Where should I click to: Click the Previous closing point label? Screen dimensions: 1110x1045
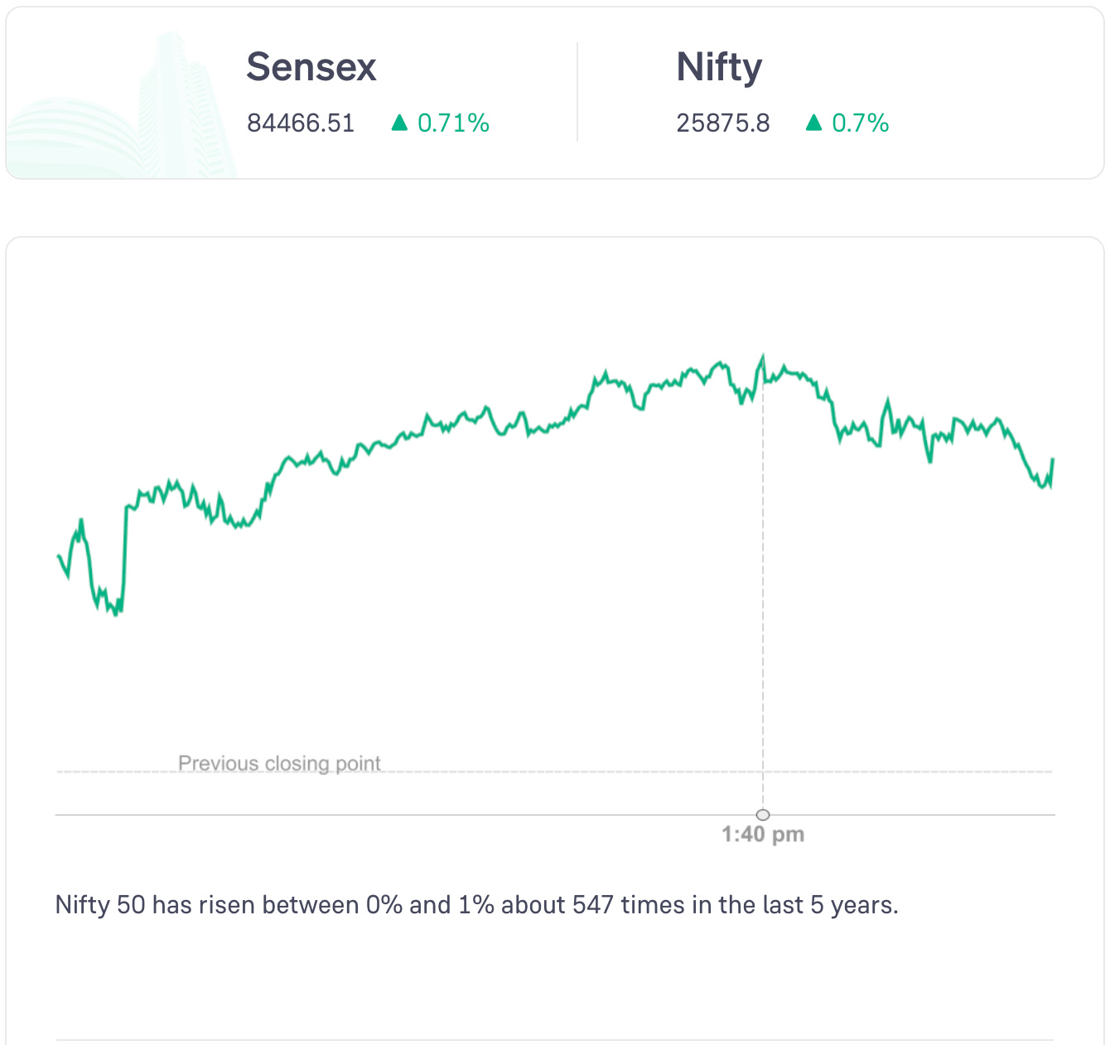[279, 763]
